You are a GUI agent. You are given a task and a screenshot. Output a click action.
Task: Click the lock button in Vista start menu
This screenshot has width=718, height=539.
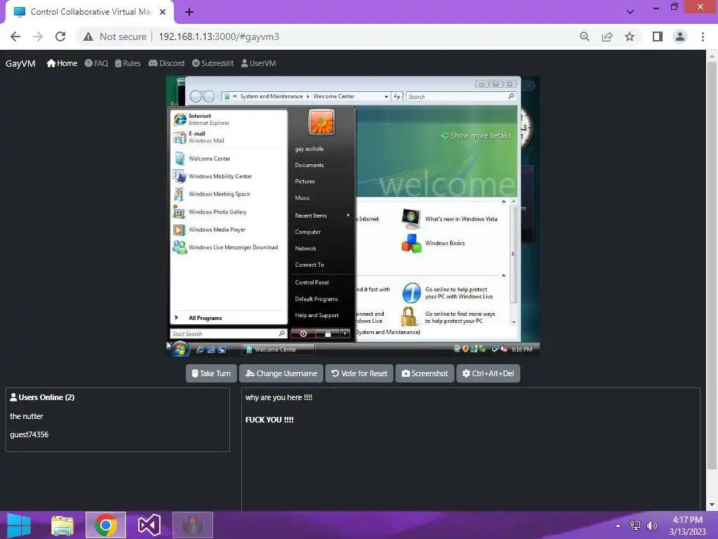327,333
